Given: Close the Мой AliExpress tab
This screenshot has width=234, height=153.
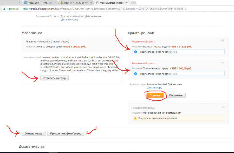Looking at the screenshot, I should click(127, 3).
